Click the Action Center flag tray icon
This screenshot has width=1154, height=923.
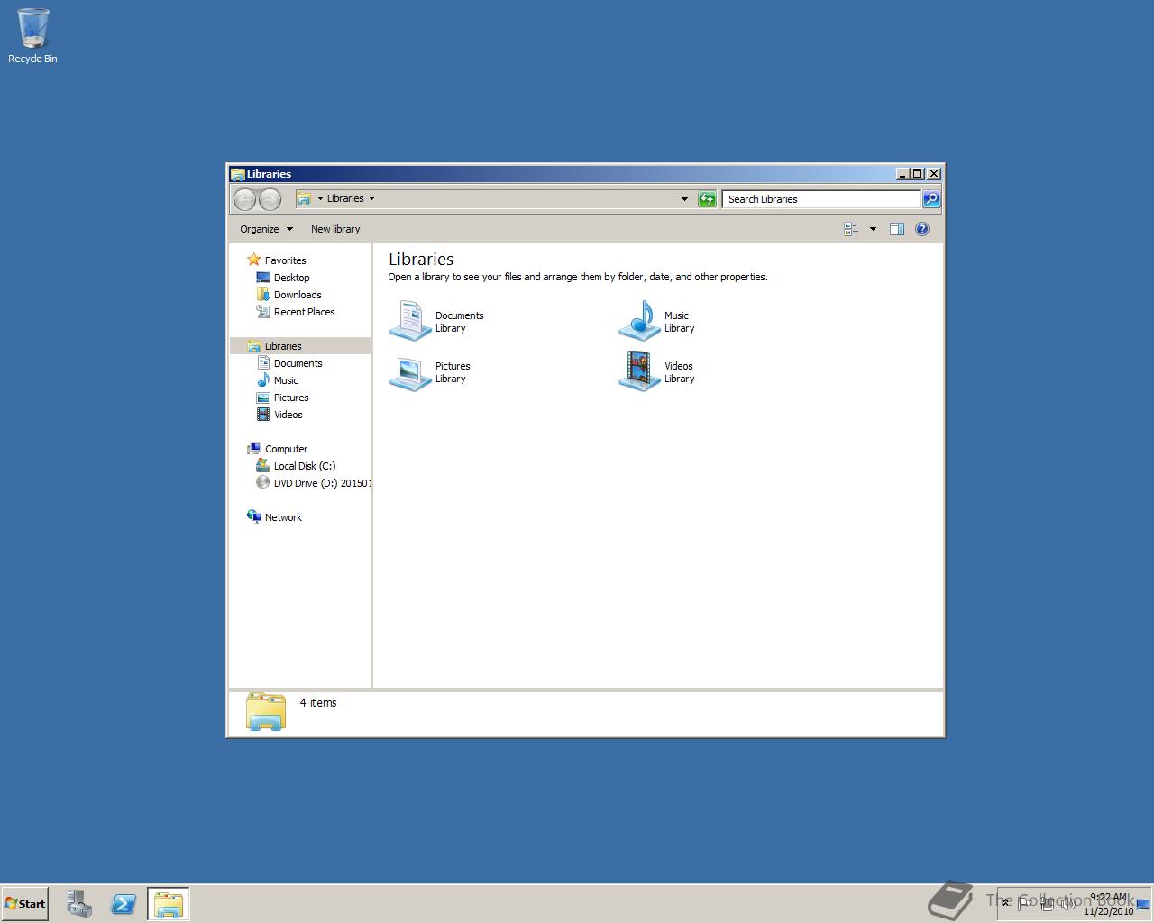click(x=1026, y=903)
